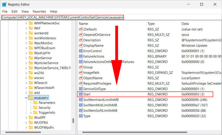Click the ObjectName value icon
This screenshot has width=222, height=135.
(x=80, y=78)
